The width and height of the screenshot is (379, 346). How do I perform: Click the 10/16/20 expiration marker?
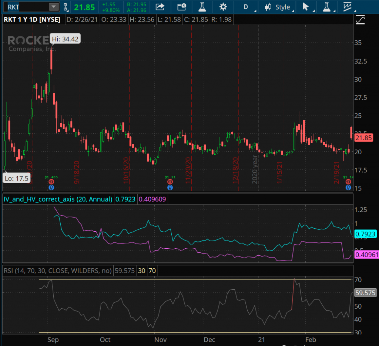click(x=126, y=170)
